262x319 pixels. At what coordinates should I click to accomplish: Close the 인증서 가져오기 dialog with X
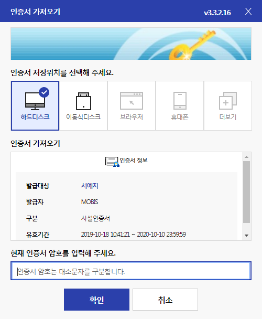(248, 12)
